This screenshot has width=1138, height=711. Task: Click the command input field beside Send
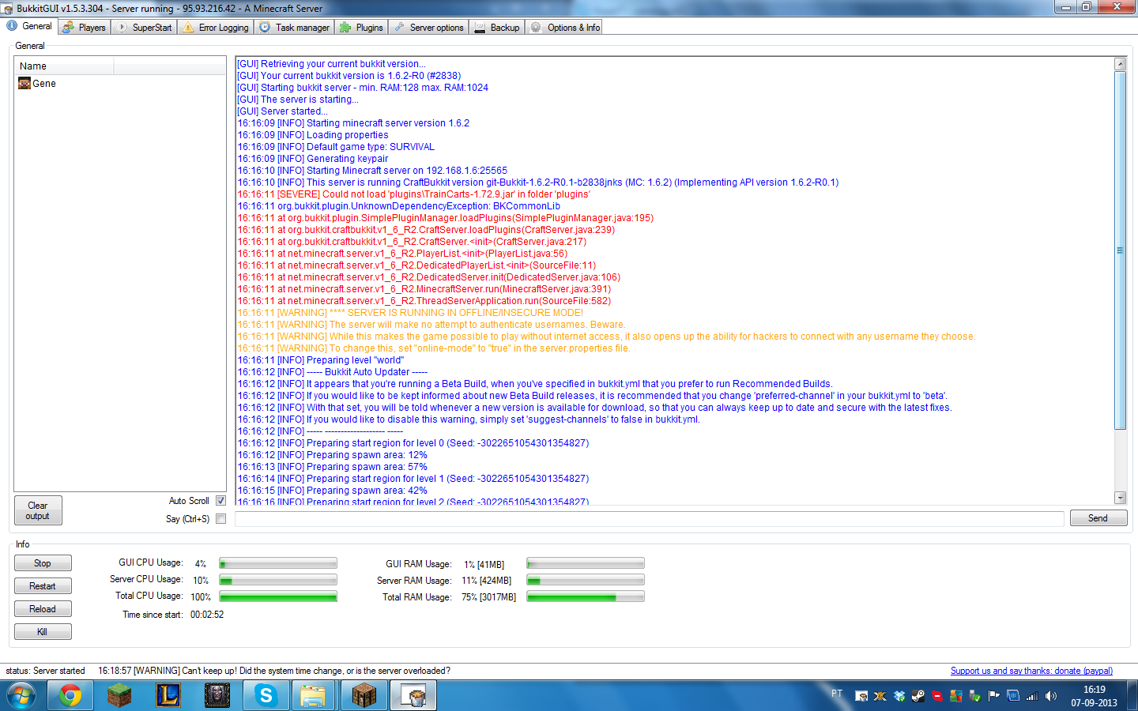coord(648,518)
